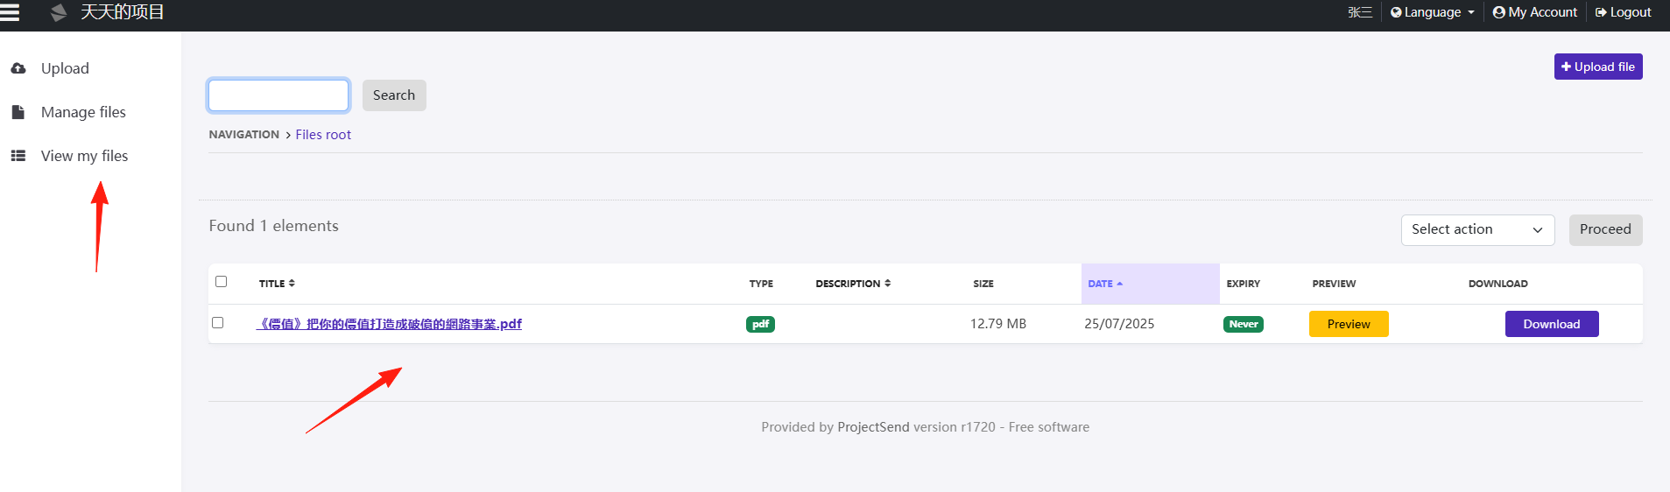Open the Select action dropdown

pyautogui.click(x=1477, y=229)
